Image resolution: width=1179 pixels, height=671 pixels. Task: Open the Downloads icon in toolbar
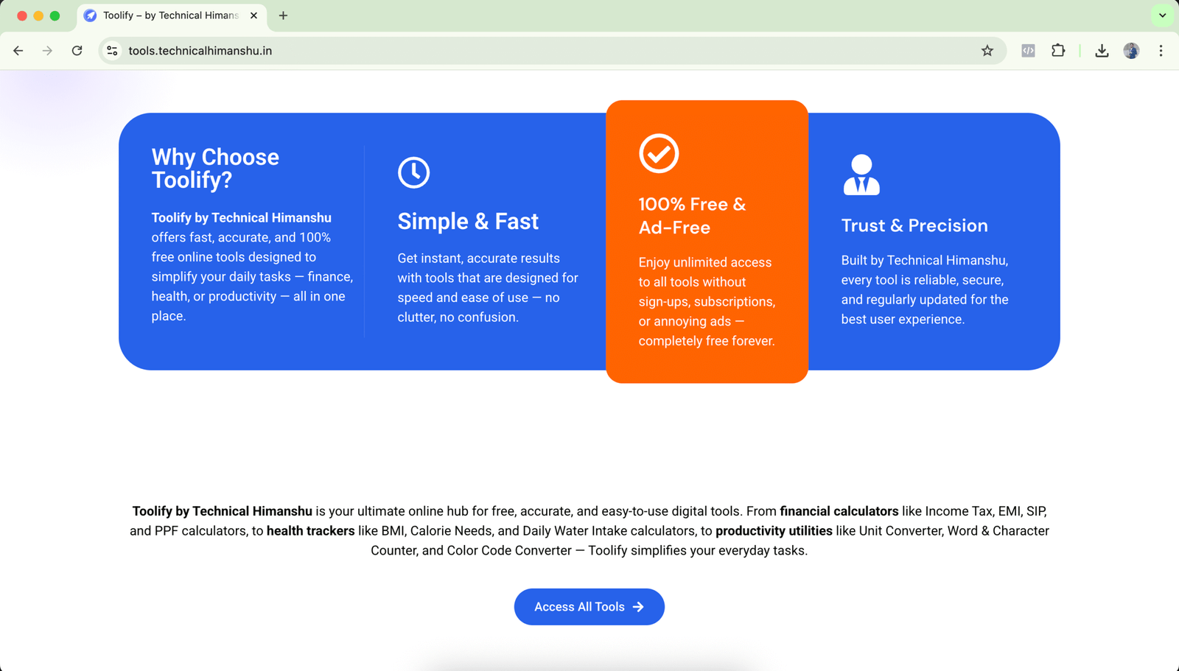click(x=1102, y=51)
